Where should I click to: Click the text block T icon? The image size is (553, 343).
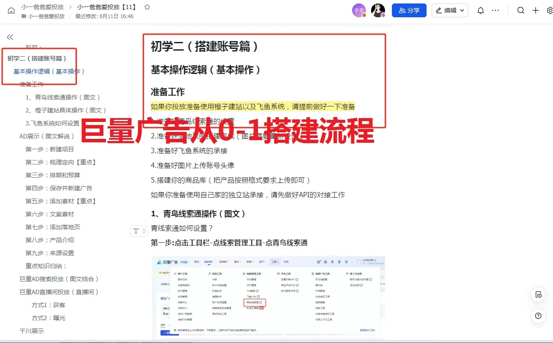tap(136, 231)
